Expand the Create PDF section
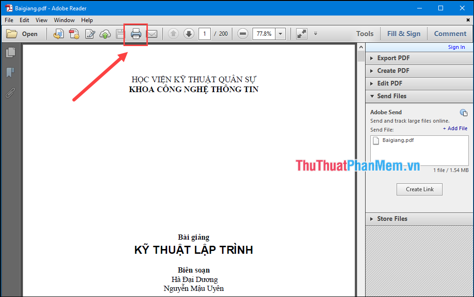Screen dimensions: 474x297 point(420,70)
